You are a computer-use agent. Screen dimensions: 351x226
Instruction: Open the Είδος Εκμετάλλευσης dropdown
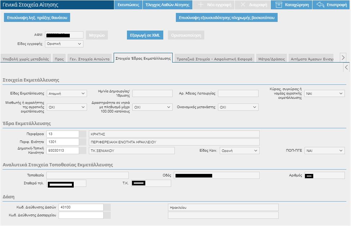click(x=67, y=93)
